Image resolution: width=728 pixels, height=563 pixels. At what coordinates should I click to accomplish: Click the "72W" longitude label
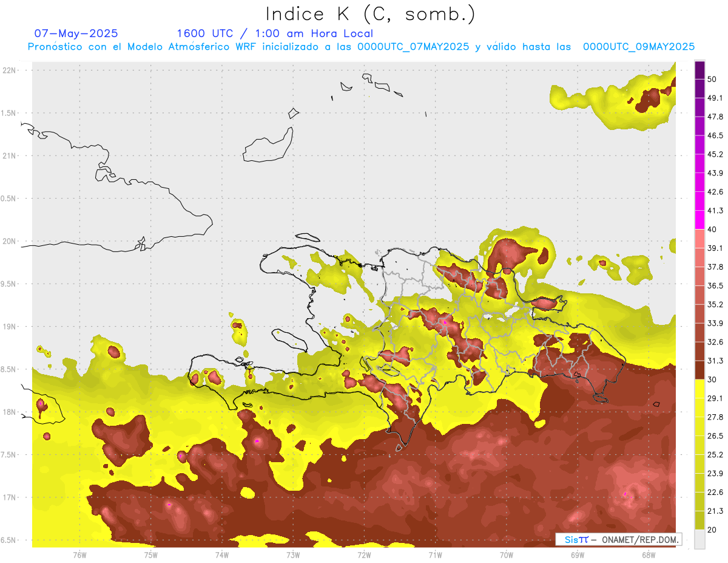[364, 554]
